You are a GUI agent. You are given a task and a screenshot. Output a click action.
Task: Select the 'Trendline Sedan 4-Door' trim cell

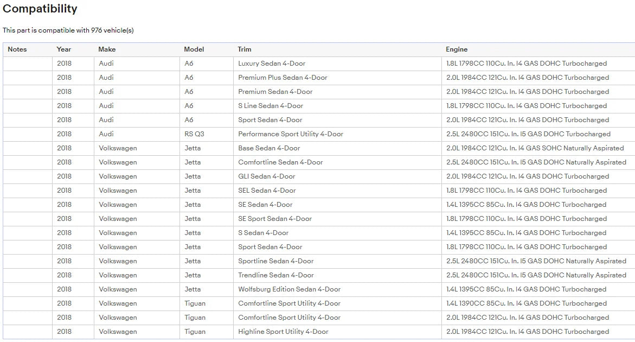(337, 275)
